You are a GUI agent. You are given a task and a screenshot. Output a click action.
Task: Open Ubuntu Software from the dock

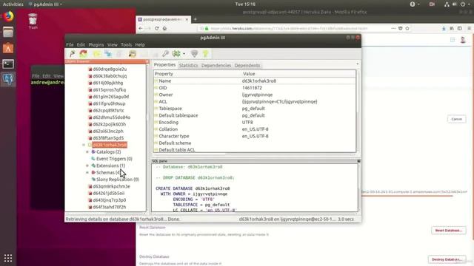[x=8, y=48]
